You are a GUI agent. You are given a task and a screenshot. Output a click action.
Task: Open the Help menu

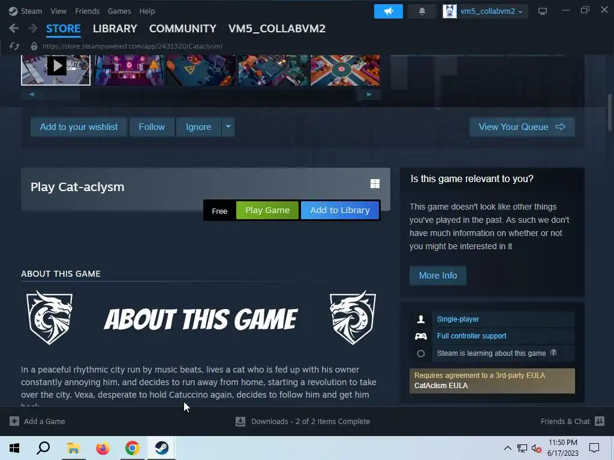pos(147,11)
